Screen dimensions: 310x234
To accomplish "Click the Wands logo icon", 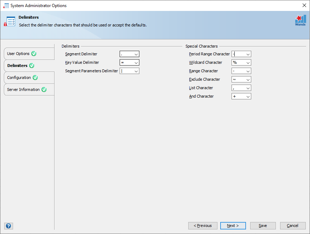I will [300, 20].
